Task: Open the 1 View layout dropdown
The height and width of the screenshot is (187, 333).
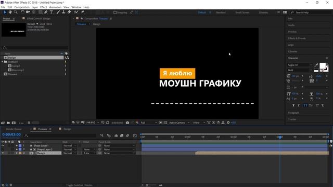Action: [199, 123]
